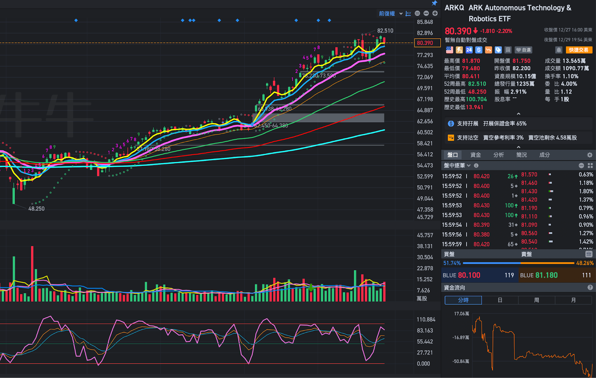Viewport: 596px width, 378px height.
Task: Click the bank icon in the 買盤/賣盤 header
Action: click(589, 254)
